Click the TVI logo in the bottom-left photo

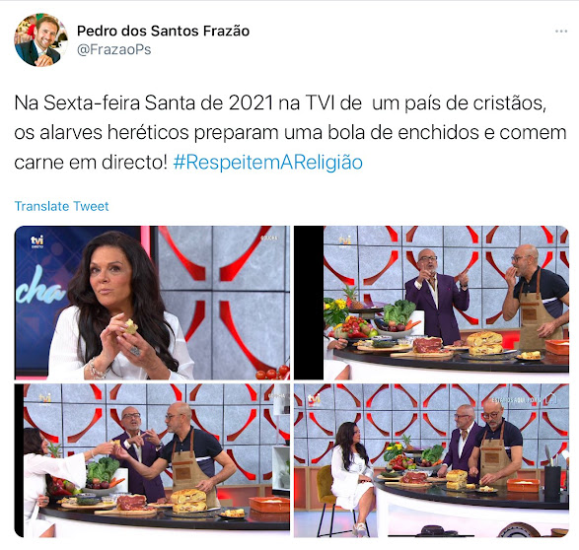point(45,398)
